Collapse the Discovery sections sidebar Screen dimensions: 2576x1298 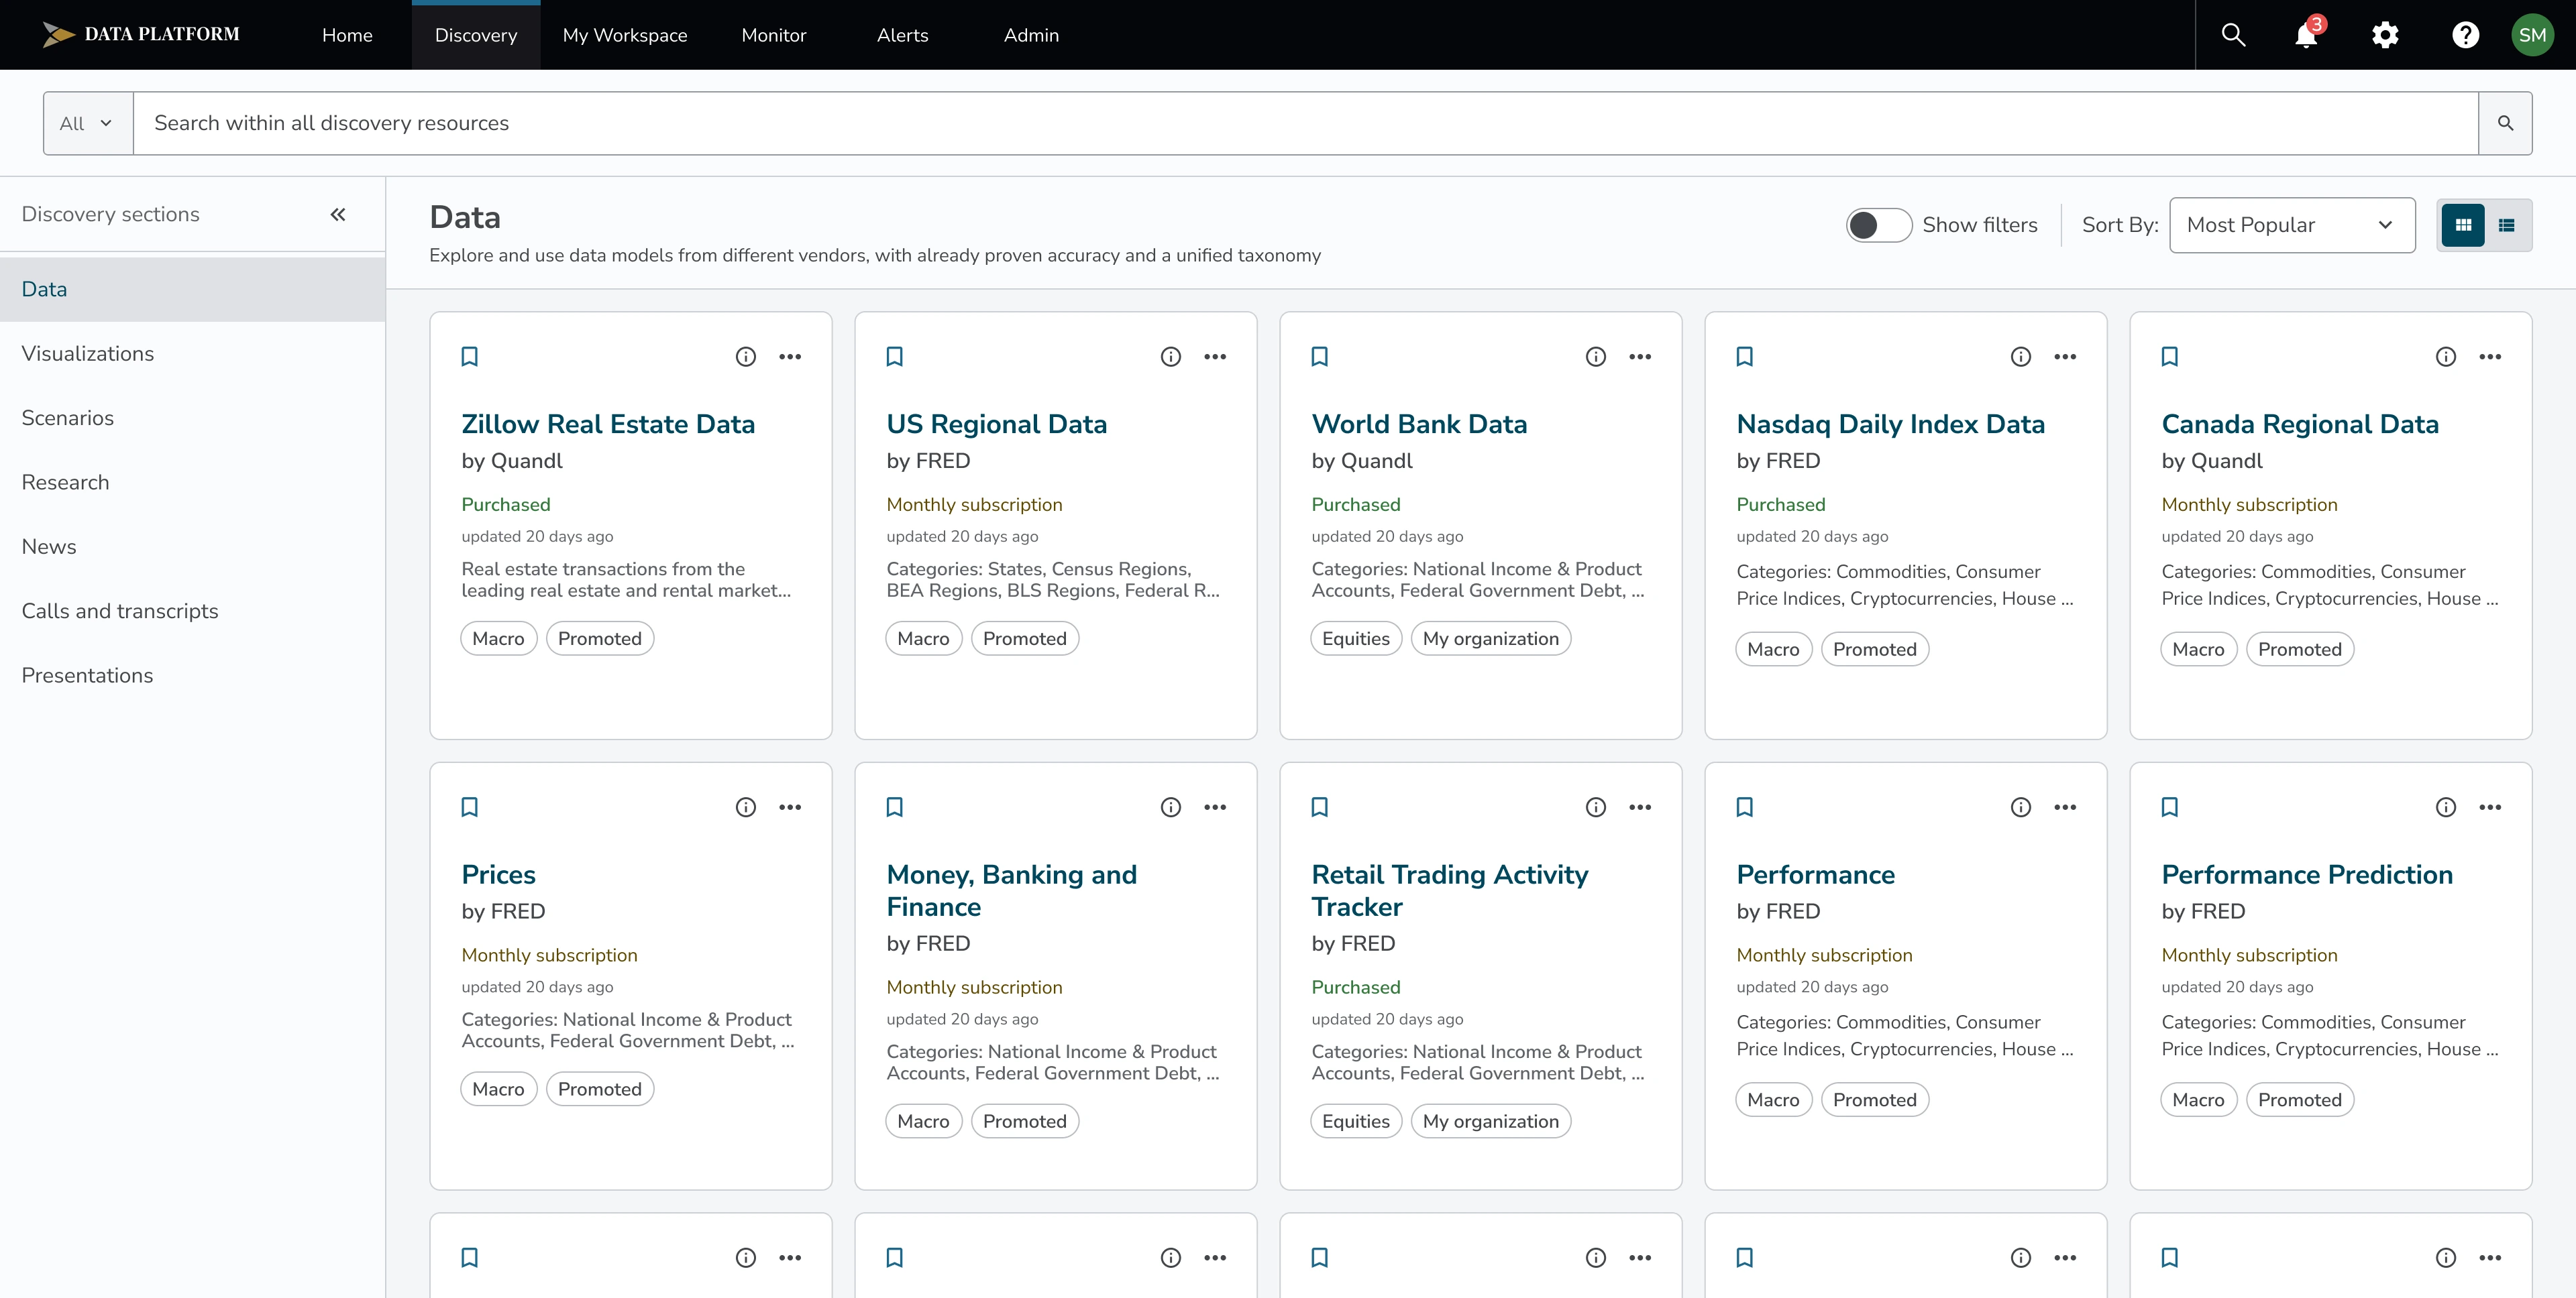tap(338, 215)
